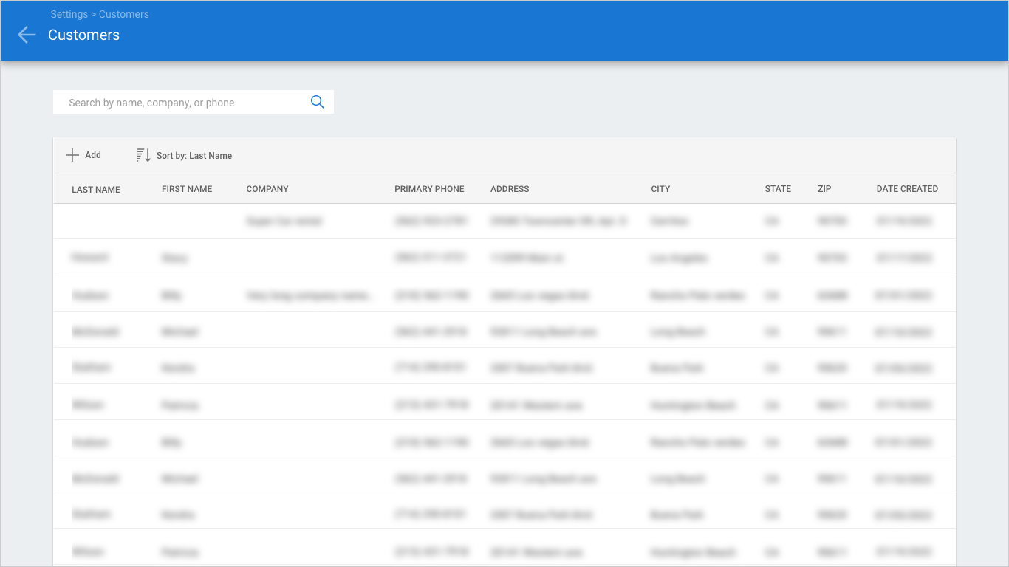Click the COMPANY column header
The image size is (1009, 567).
tap(267, 189)
